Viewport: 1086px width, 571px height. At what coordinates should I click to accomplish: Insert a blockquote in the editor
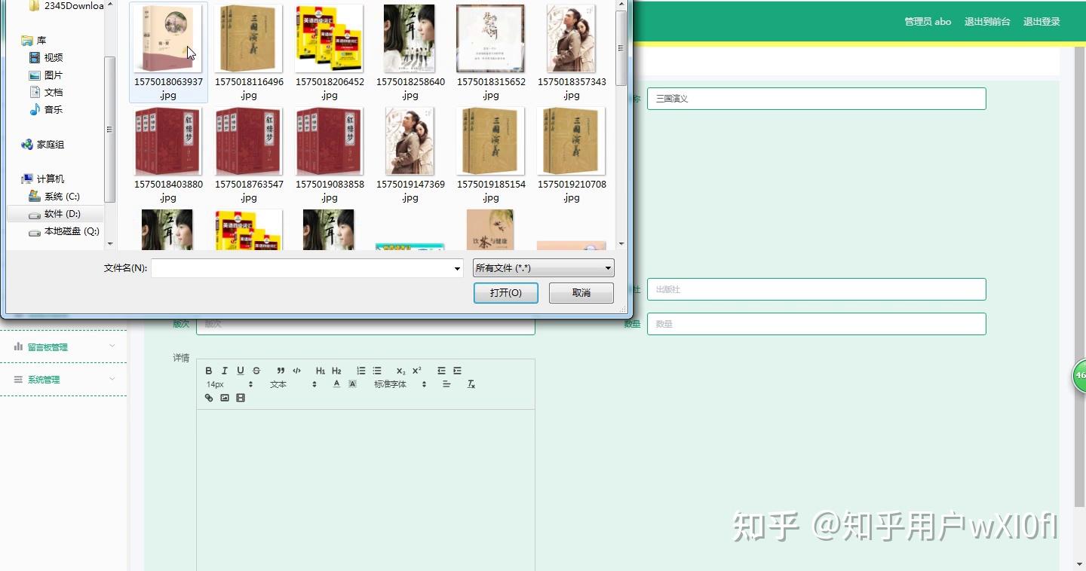[281, 371]
